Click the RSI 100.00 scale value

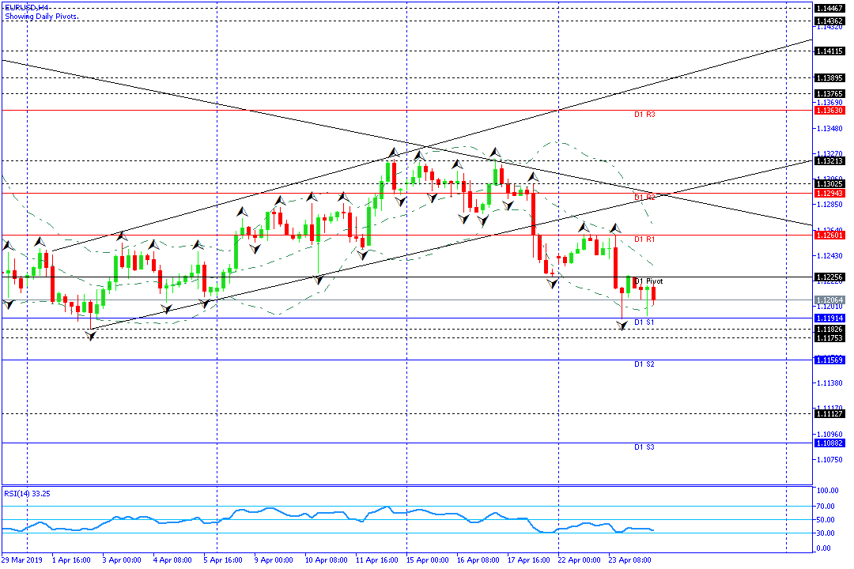coord(827,491)
